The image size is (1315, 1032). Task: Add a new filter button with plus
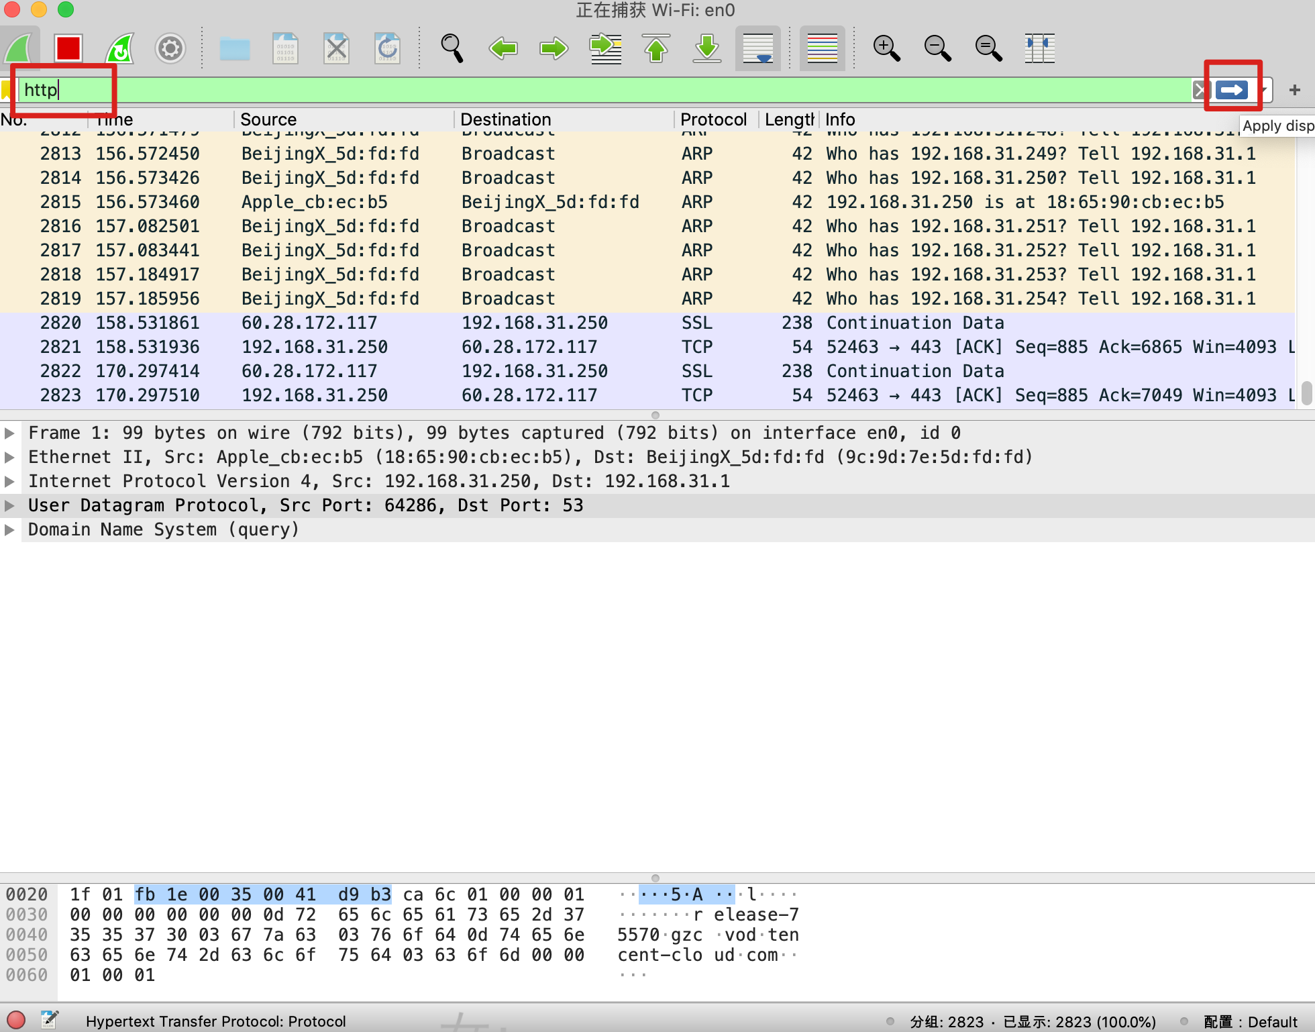pyautogui.click(x=1295, y=89)
